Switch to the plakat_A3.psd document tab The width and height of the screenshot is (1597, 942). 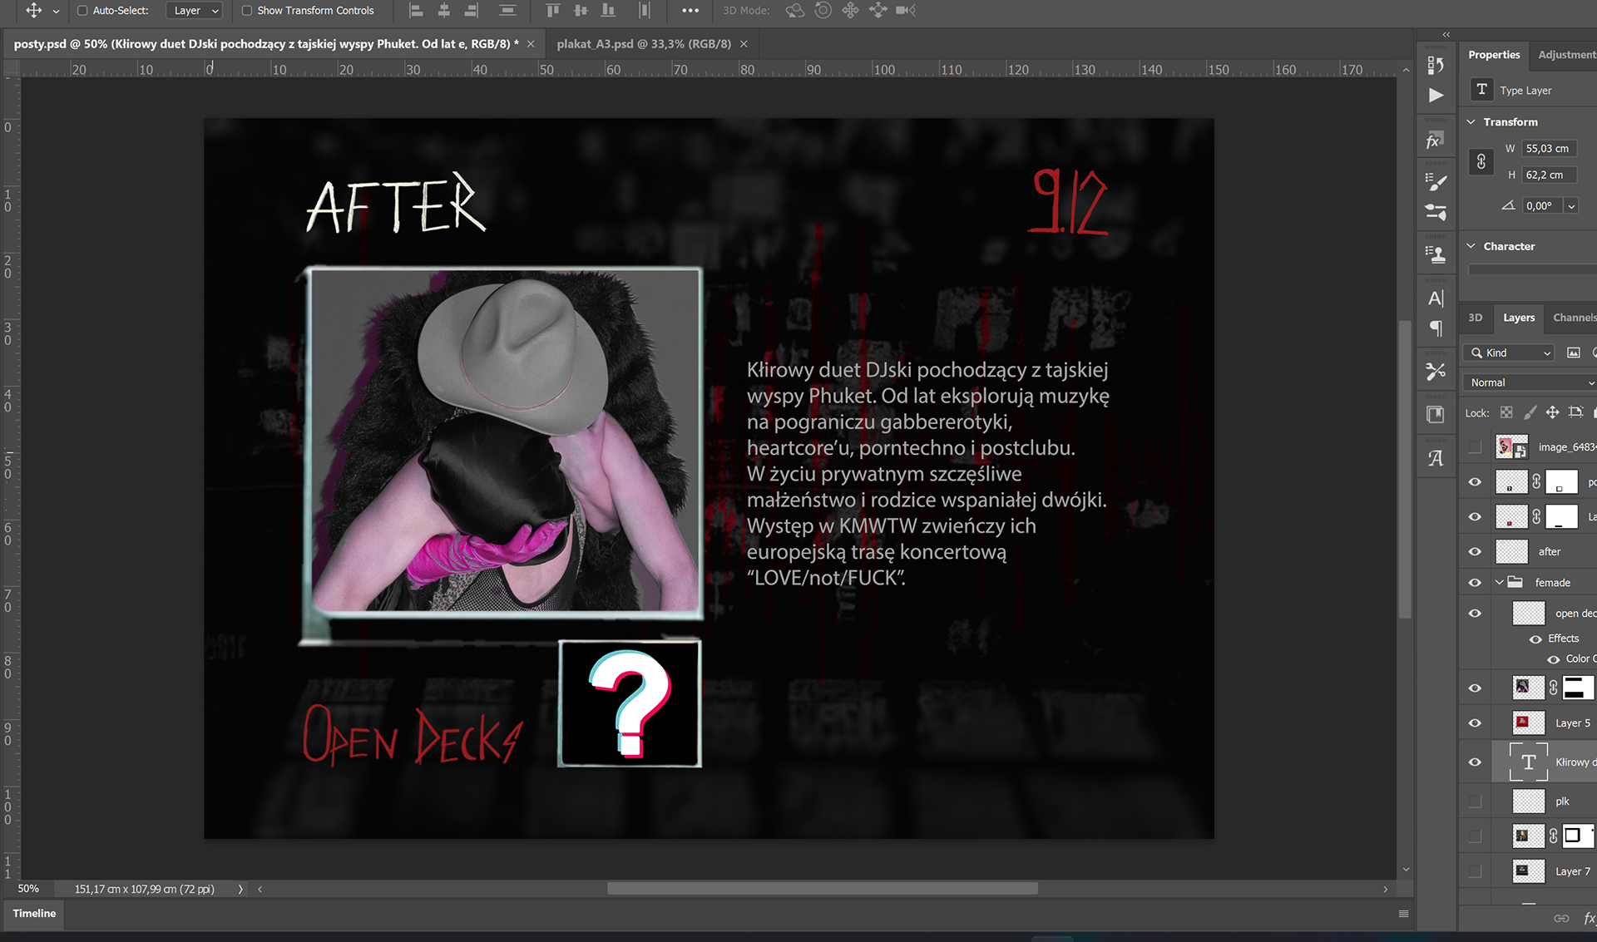644,44
